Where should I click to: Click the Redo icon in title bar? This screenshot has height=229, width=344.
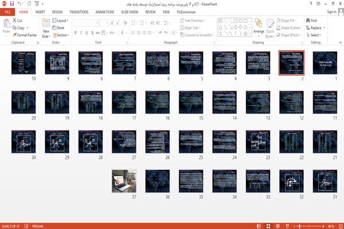point(29,4)
